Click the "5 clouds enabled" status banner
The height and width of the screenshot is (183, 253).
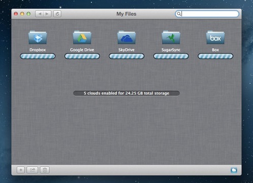(x=126, y=93)
